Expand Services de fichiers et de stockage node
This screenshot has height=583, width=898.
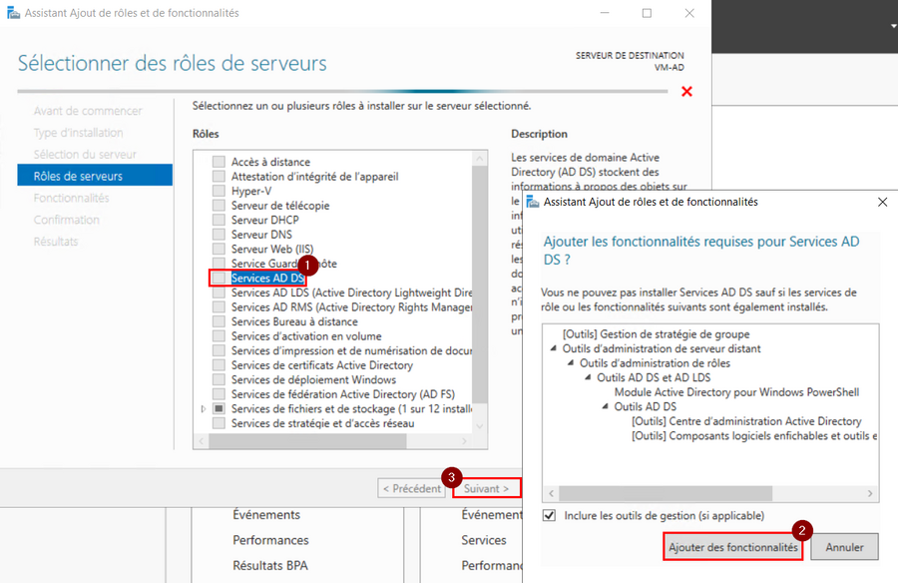coord(206,408)
